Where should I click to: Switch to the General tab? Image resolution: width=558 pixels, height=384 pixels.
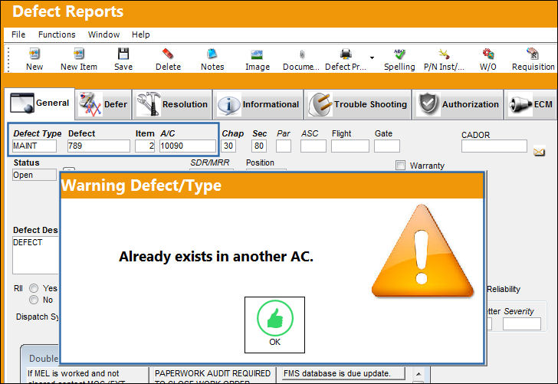pos(40,103)
